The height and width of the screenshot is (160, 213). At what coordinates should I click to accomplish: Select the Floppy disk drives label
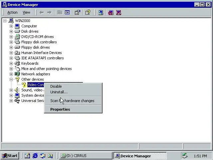36,47
